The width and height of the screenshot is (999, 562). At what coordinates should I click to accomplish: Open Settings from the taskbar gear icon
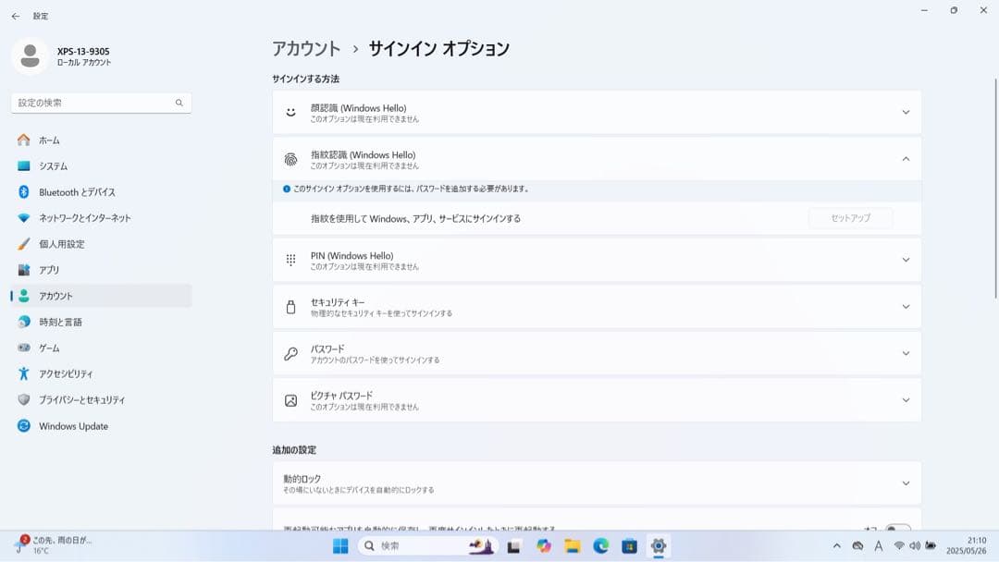pos(659,545)
